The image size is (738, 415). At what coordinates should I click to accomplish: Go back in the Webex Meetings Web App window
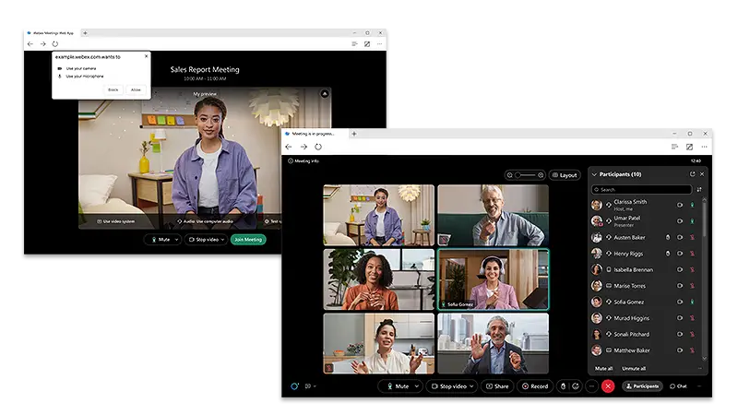coord(30,43)
